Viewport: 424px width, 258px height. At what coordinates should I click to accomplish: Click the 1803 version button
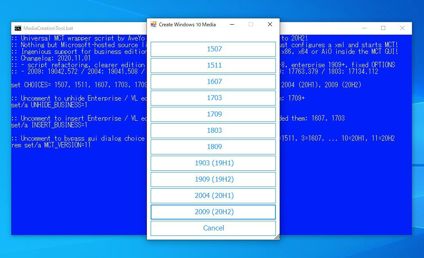(x=213, y=131)
